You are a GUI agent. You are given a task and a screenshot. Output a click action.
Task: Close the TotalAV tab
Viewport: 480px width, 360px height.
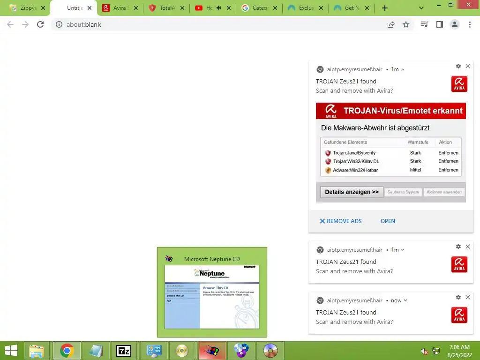182,8
